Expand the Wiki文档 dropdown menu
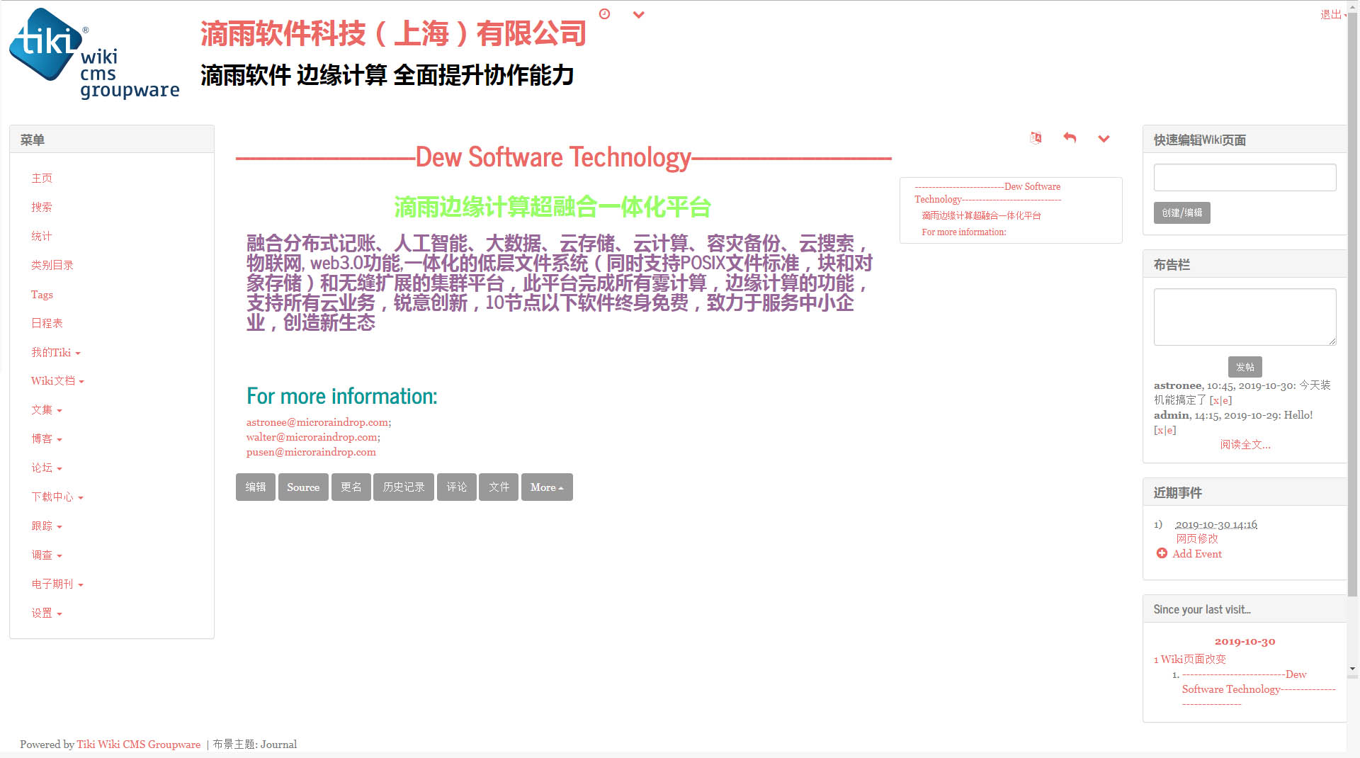 coord(57,381)
